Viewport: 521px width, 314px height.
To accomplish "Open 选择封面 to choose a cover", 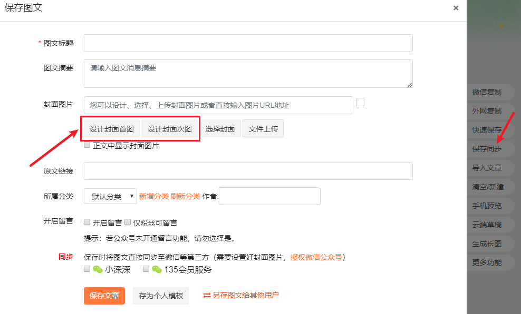I will tap(220, 129).
